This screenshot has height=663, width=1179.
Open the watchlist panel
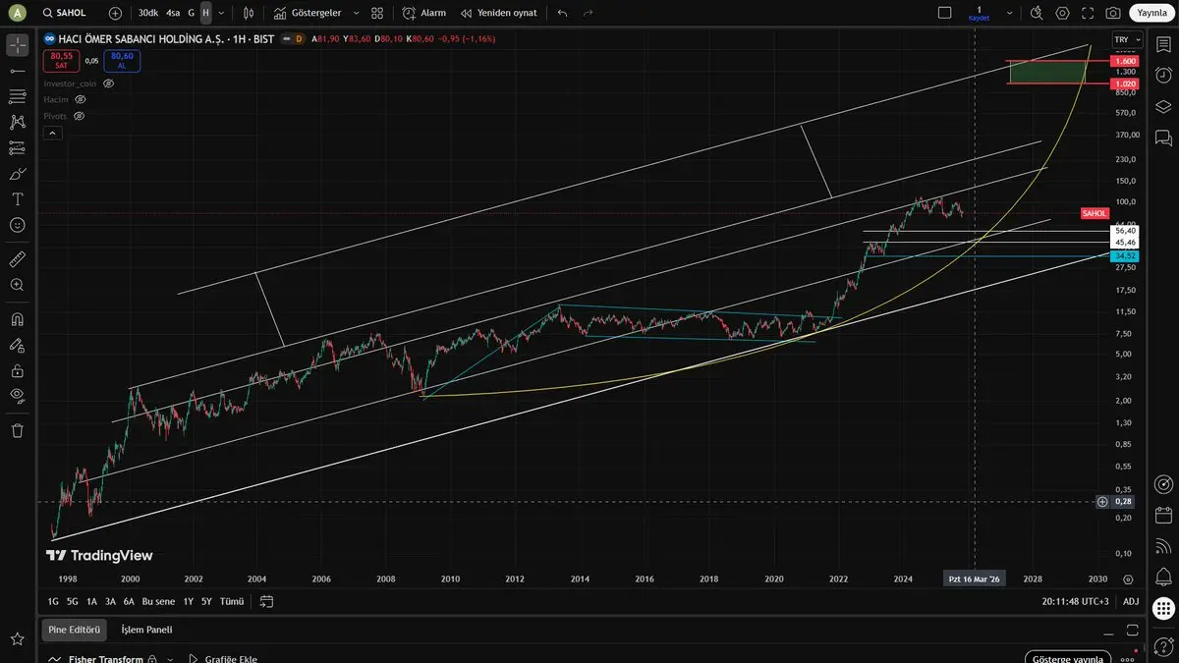[1163, 44]
